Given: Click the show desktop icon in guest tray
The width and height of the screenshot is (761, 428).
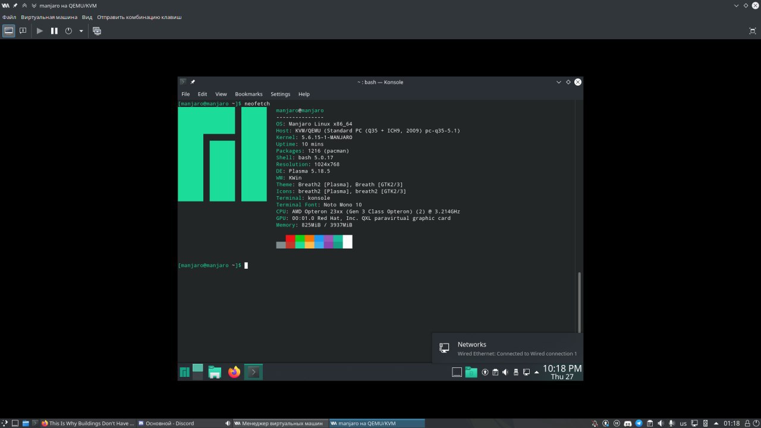Looking at the screenshot, I should [457, 372].
